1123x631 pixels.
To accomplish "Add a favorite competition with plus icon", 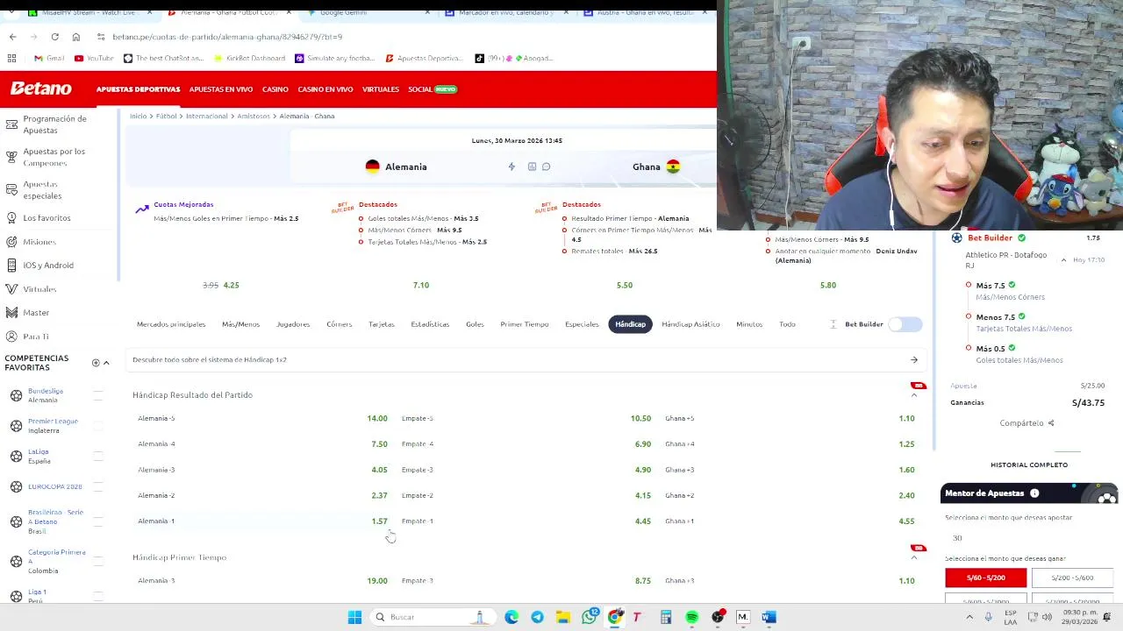I will pyautogui.click(x=96, y=363).
